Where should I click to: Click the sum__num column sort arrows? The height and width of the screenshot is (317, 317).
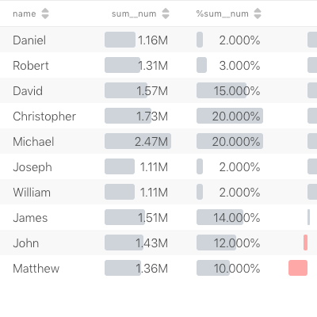pyautogui.click(x=166, y=13)
